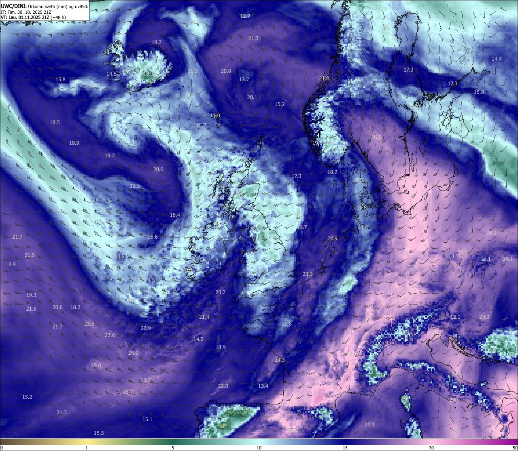Click the 5.6 value
The width and height of the screenshot is (518, 451).
(x=497, y=159)
